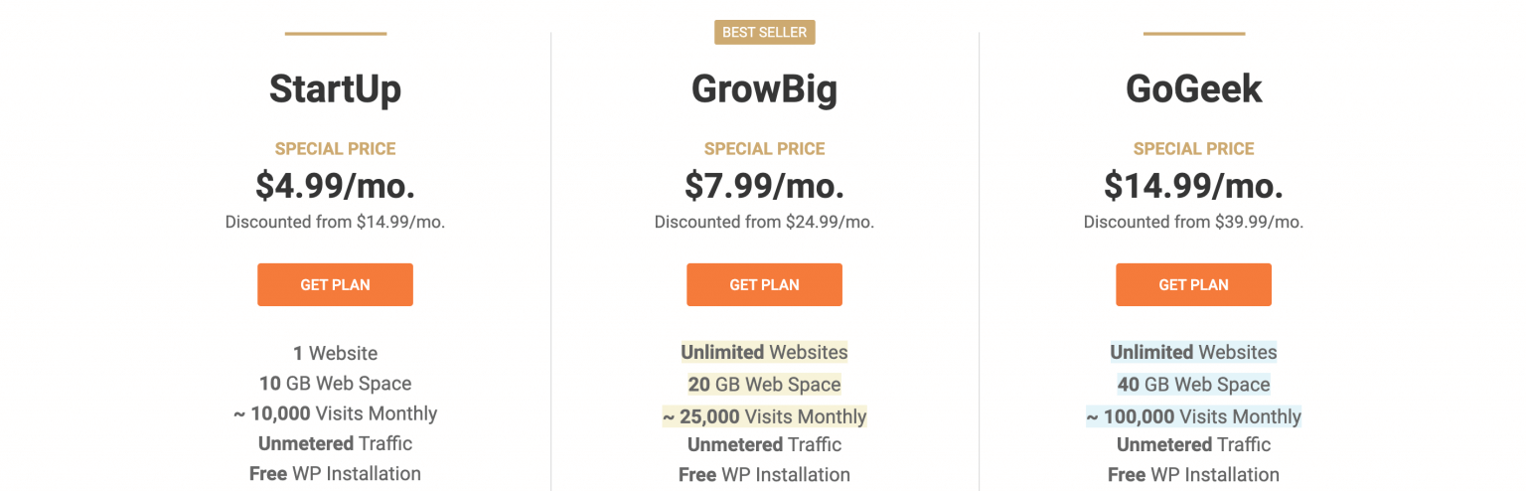Click the '1 Website' feature
This screenshot has height=491, width=1526.
coord(335,353)
